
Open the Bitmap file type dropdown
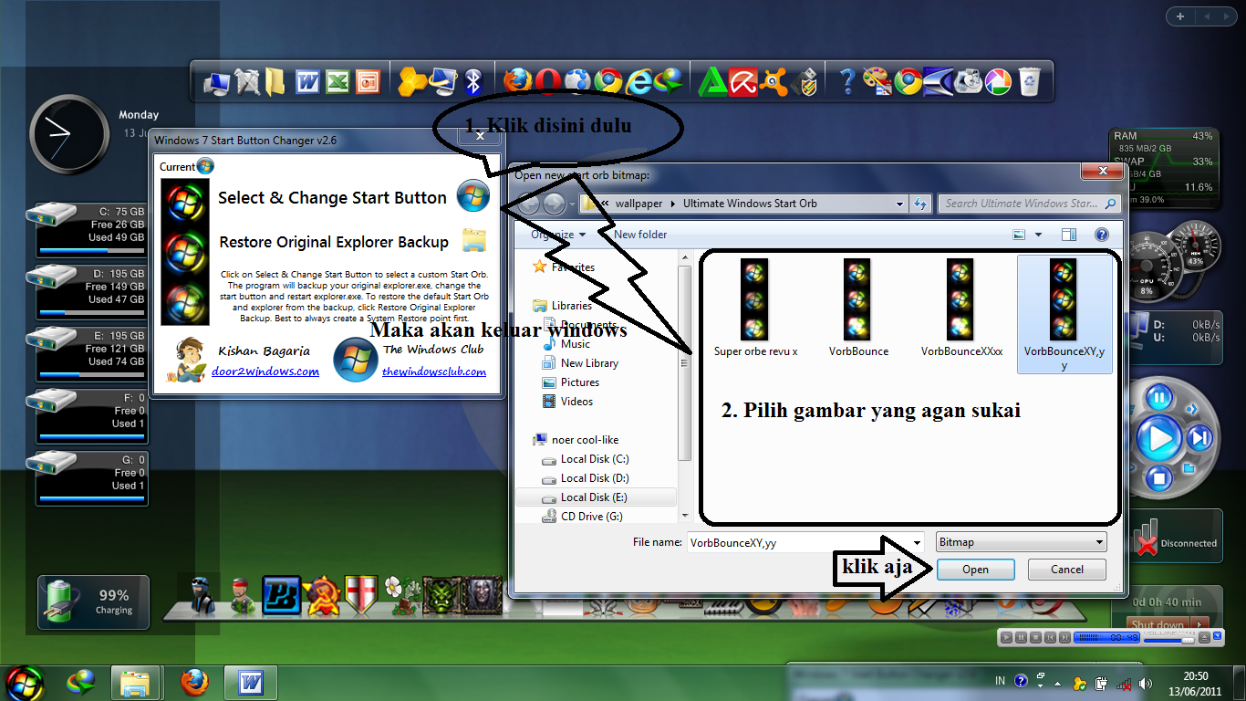point(1022,542)
